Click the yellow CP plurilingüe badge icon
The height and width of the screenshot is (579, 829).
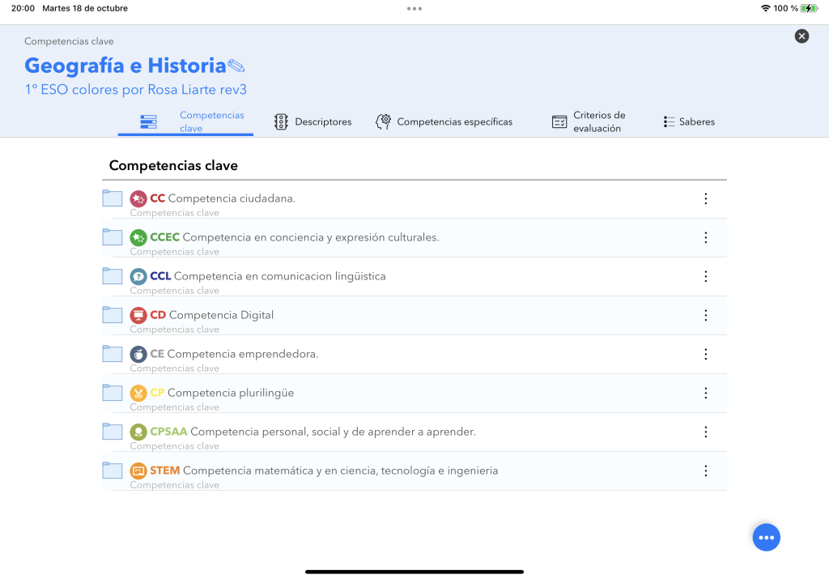click(138, 392)
